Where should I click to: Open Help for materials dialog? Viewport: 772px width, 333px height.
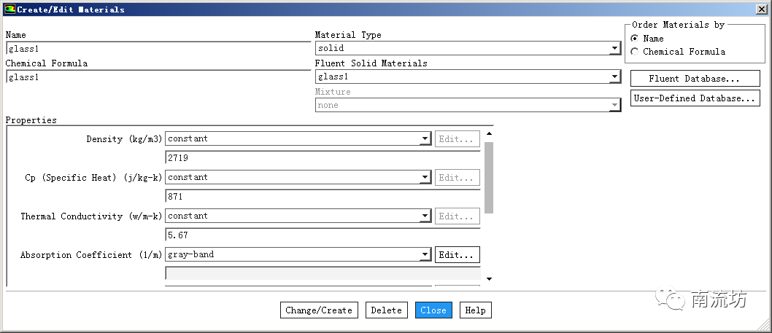(475, 310)
